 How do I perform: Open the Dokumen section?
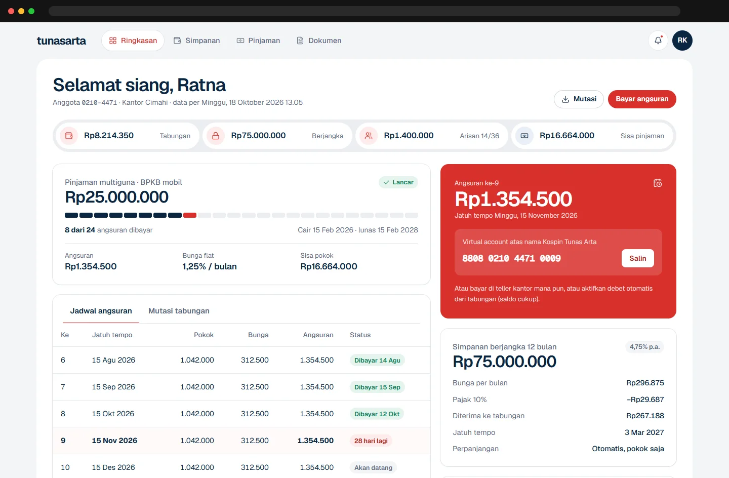319,41
